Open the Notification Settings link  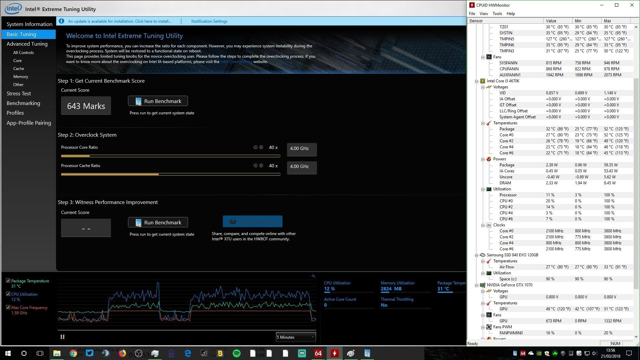click(209, 21)
